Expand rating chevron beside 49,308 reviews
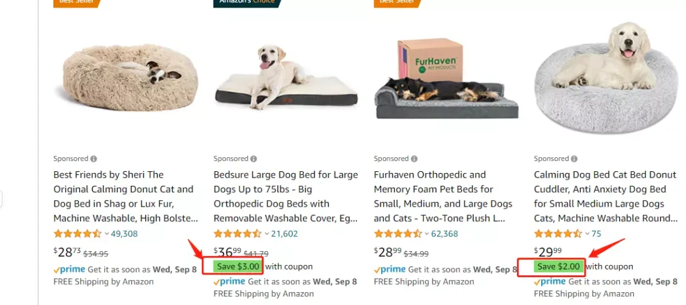This screenshot has height=305, width=686. click(107, 234)
